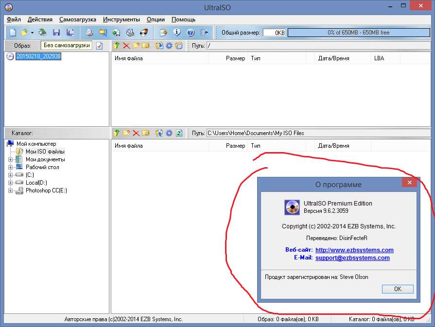Open the Помощь menu
The width and height of the screenshot is (435, 327).
(183, 20)
